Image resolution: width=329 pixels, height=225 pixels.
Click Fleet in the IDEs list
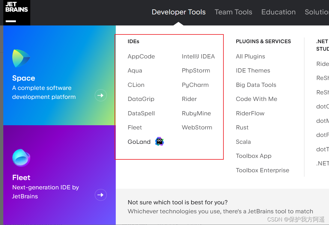(135, 128)
